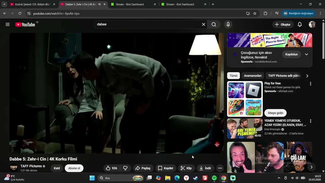Open more actions ellipsis below video
Screen dimensions: 325x183
point(220,168)
